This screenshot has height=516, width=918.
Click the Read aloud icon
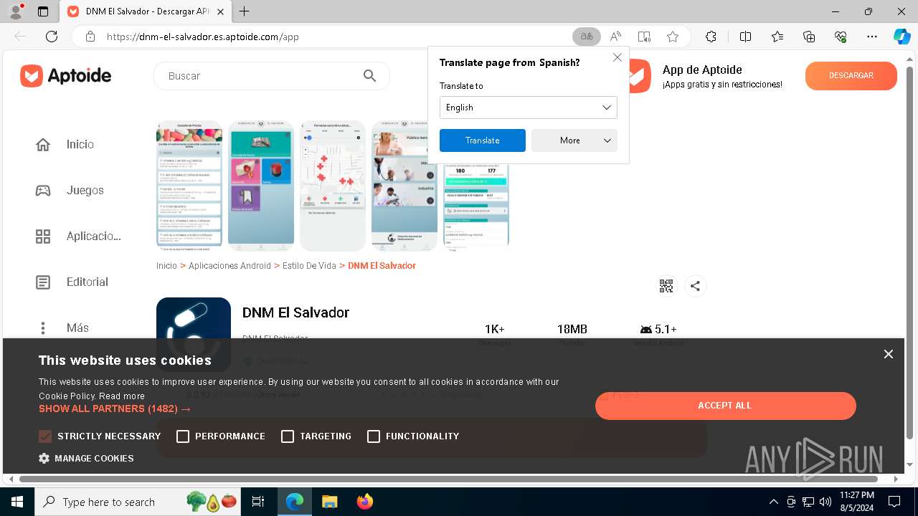point(615,37)
